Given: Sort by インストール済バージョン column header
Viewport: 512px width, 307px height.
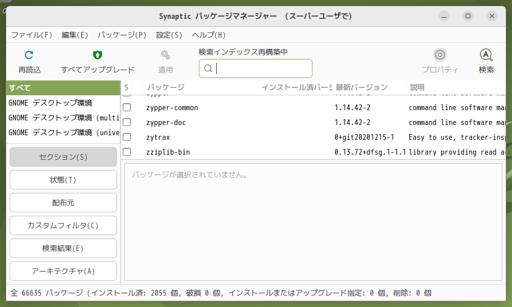Looking at the screenshot, I should pyautogui.click(x=295, y=87).
